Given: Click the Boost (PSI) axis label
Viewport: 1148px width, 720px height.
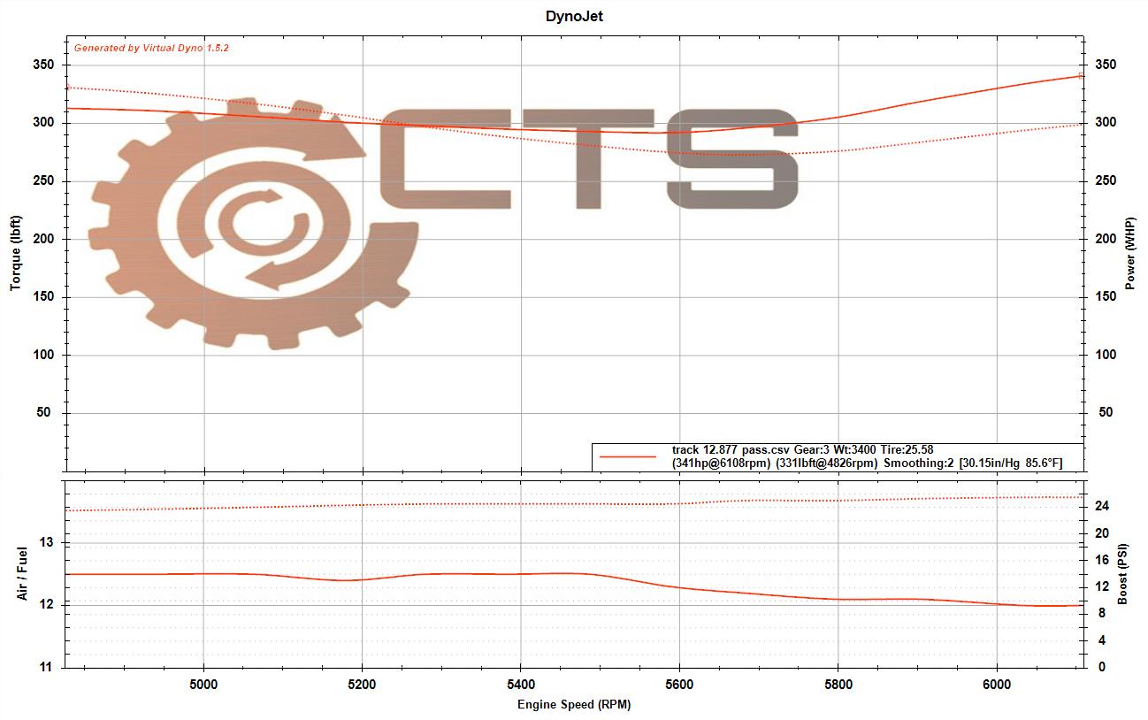Looking at the screenshot, I should click(1122, 574).
